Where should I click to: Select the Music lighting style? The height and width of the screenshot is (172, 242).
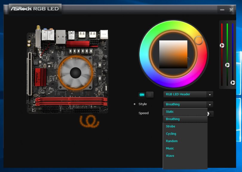tap(170, 148)
